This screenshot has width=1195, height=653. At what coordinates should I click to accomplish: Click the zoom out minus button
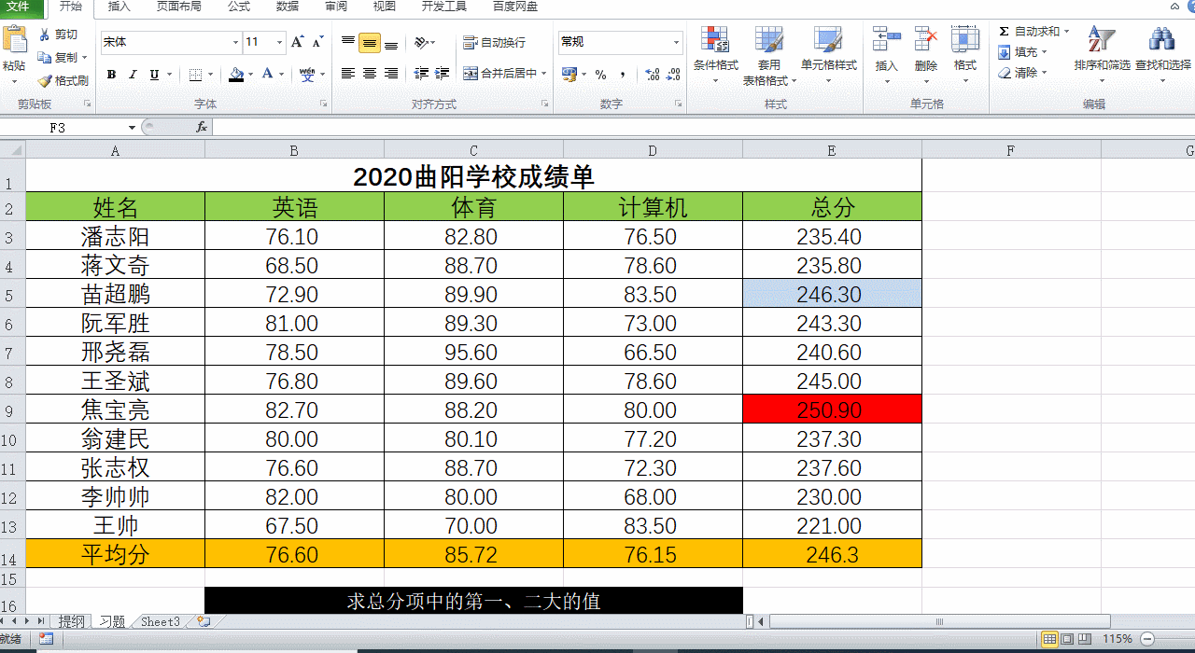pos(1148,639)
